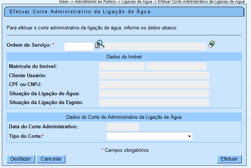Click the first Matrícula do Imóvel field
This screenshot has height=168, width=251.
(122, 67)
